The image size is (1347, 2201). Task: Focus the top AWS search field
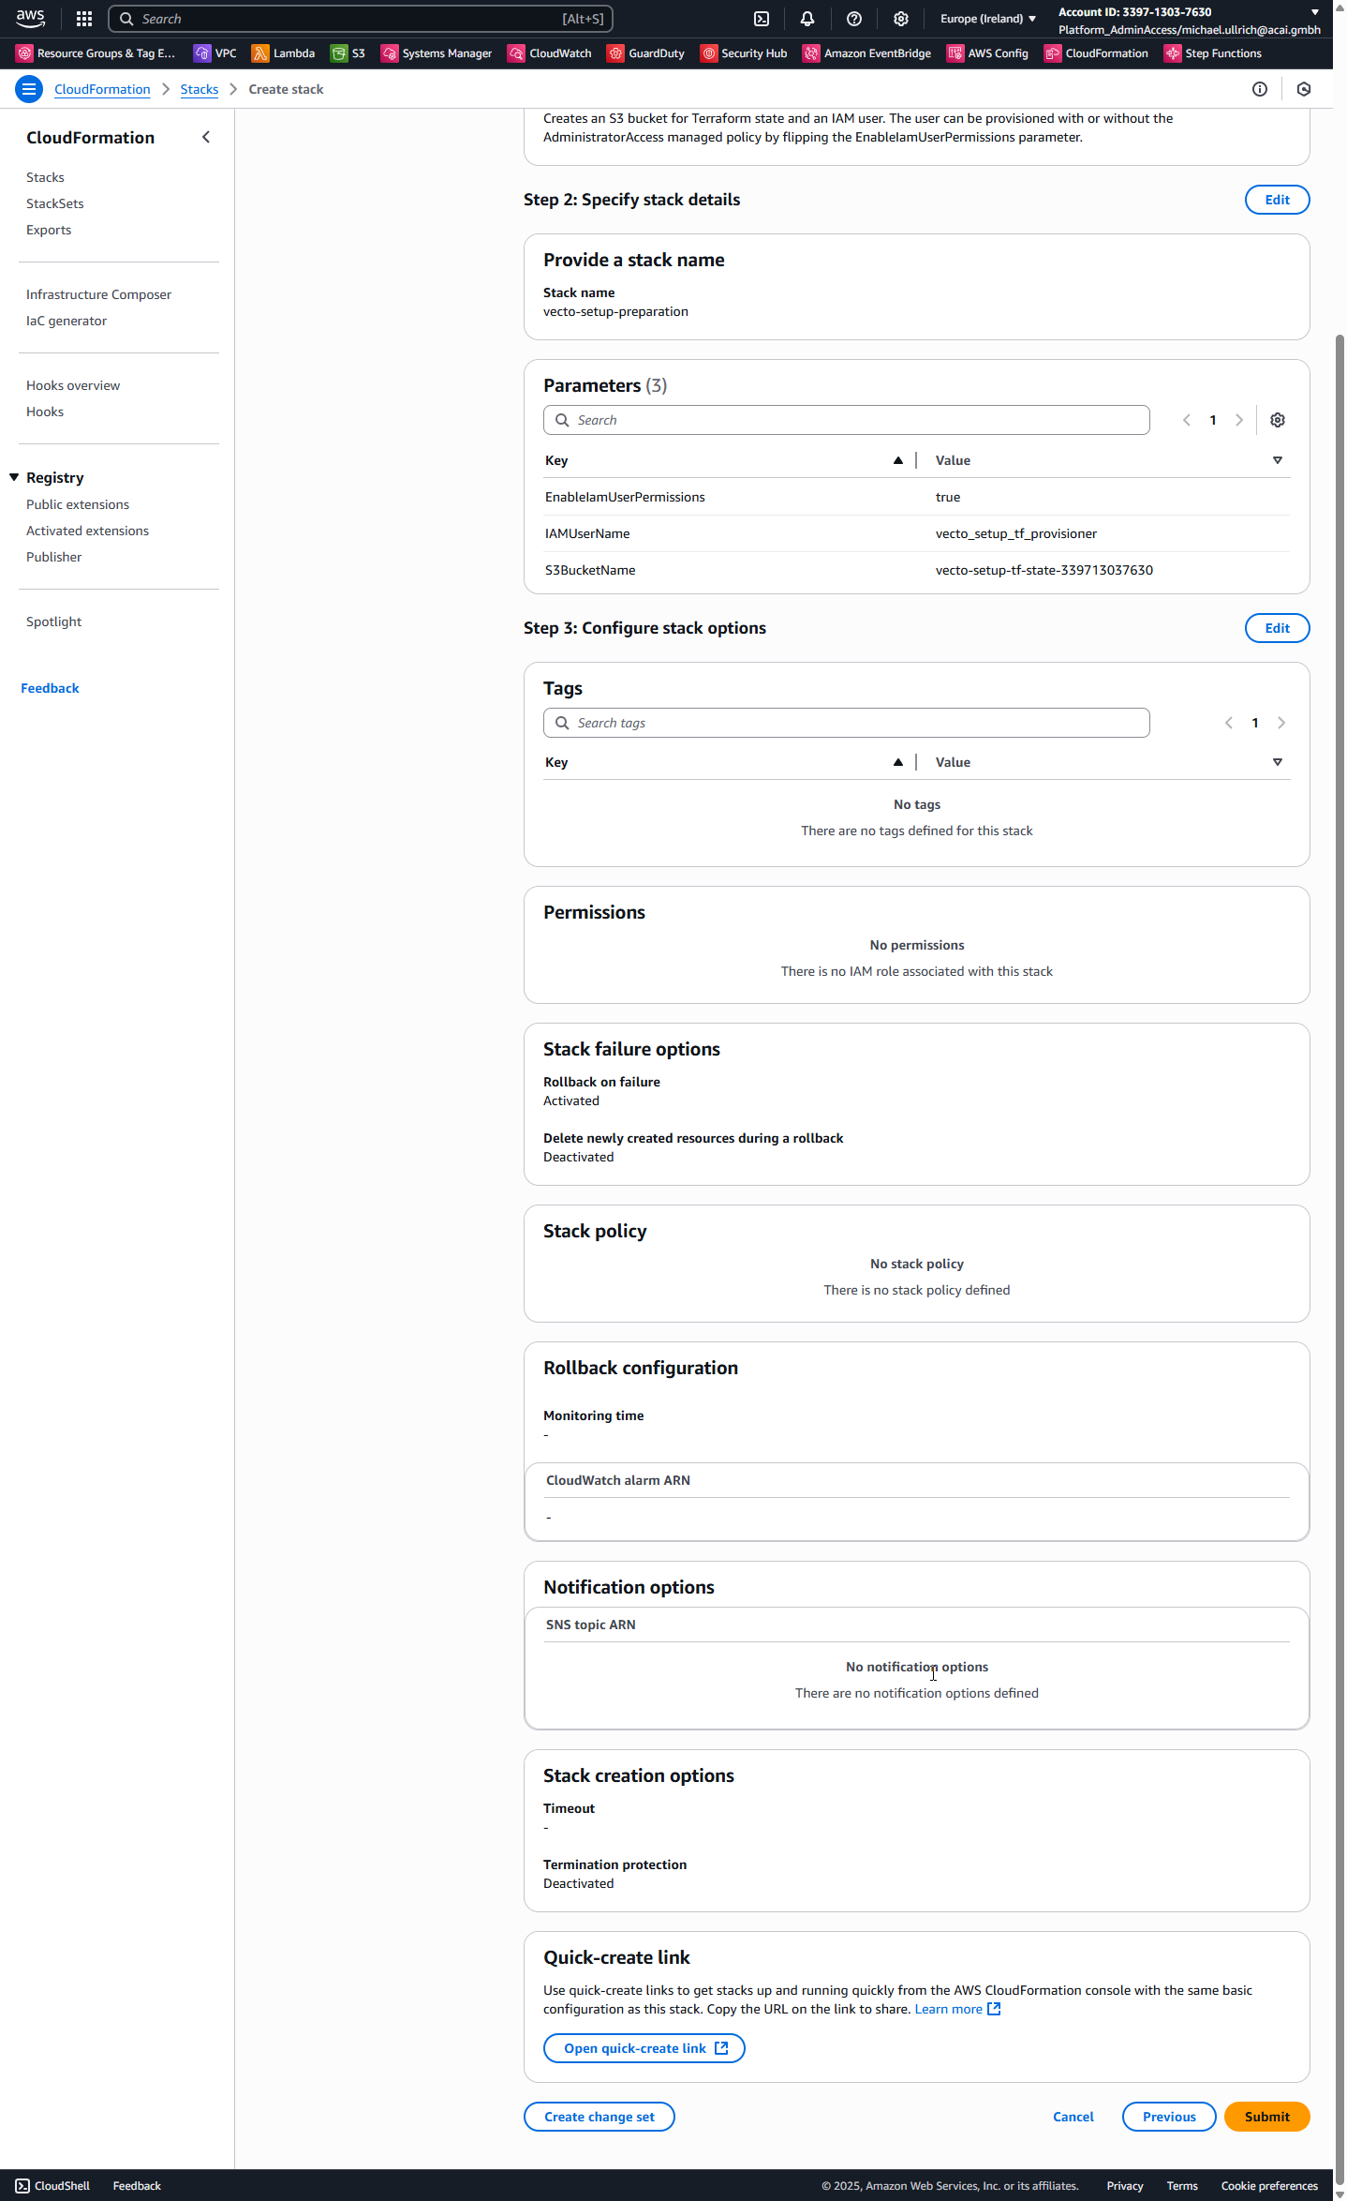click(x=361, y=19)
